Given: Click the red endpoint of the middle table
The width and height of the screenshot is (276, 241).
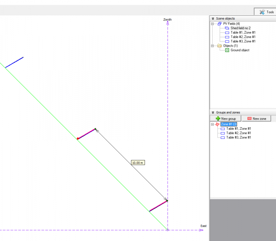Looking at the screenshot, I should 78,138.
